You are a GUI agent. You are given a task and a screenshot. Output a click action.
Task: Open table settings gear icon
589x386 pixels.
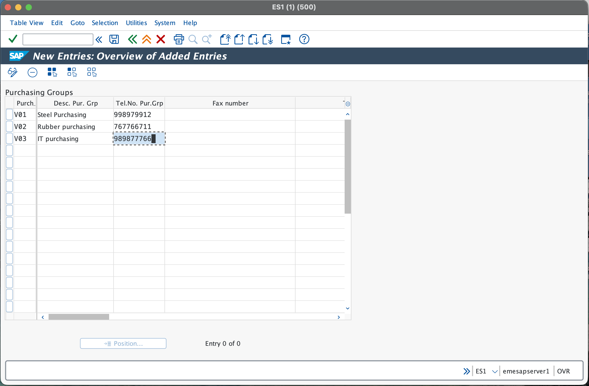coord(348,104)
